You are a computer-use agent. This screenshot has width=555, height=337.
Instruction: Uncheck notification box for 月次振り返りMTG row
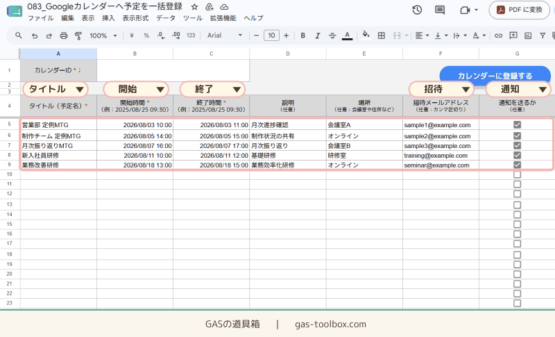tap(517, 146)
